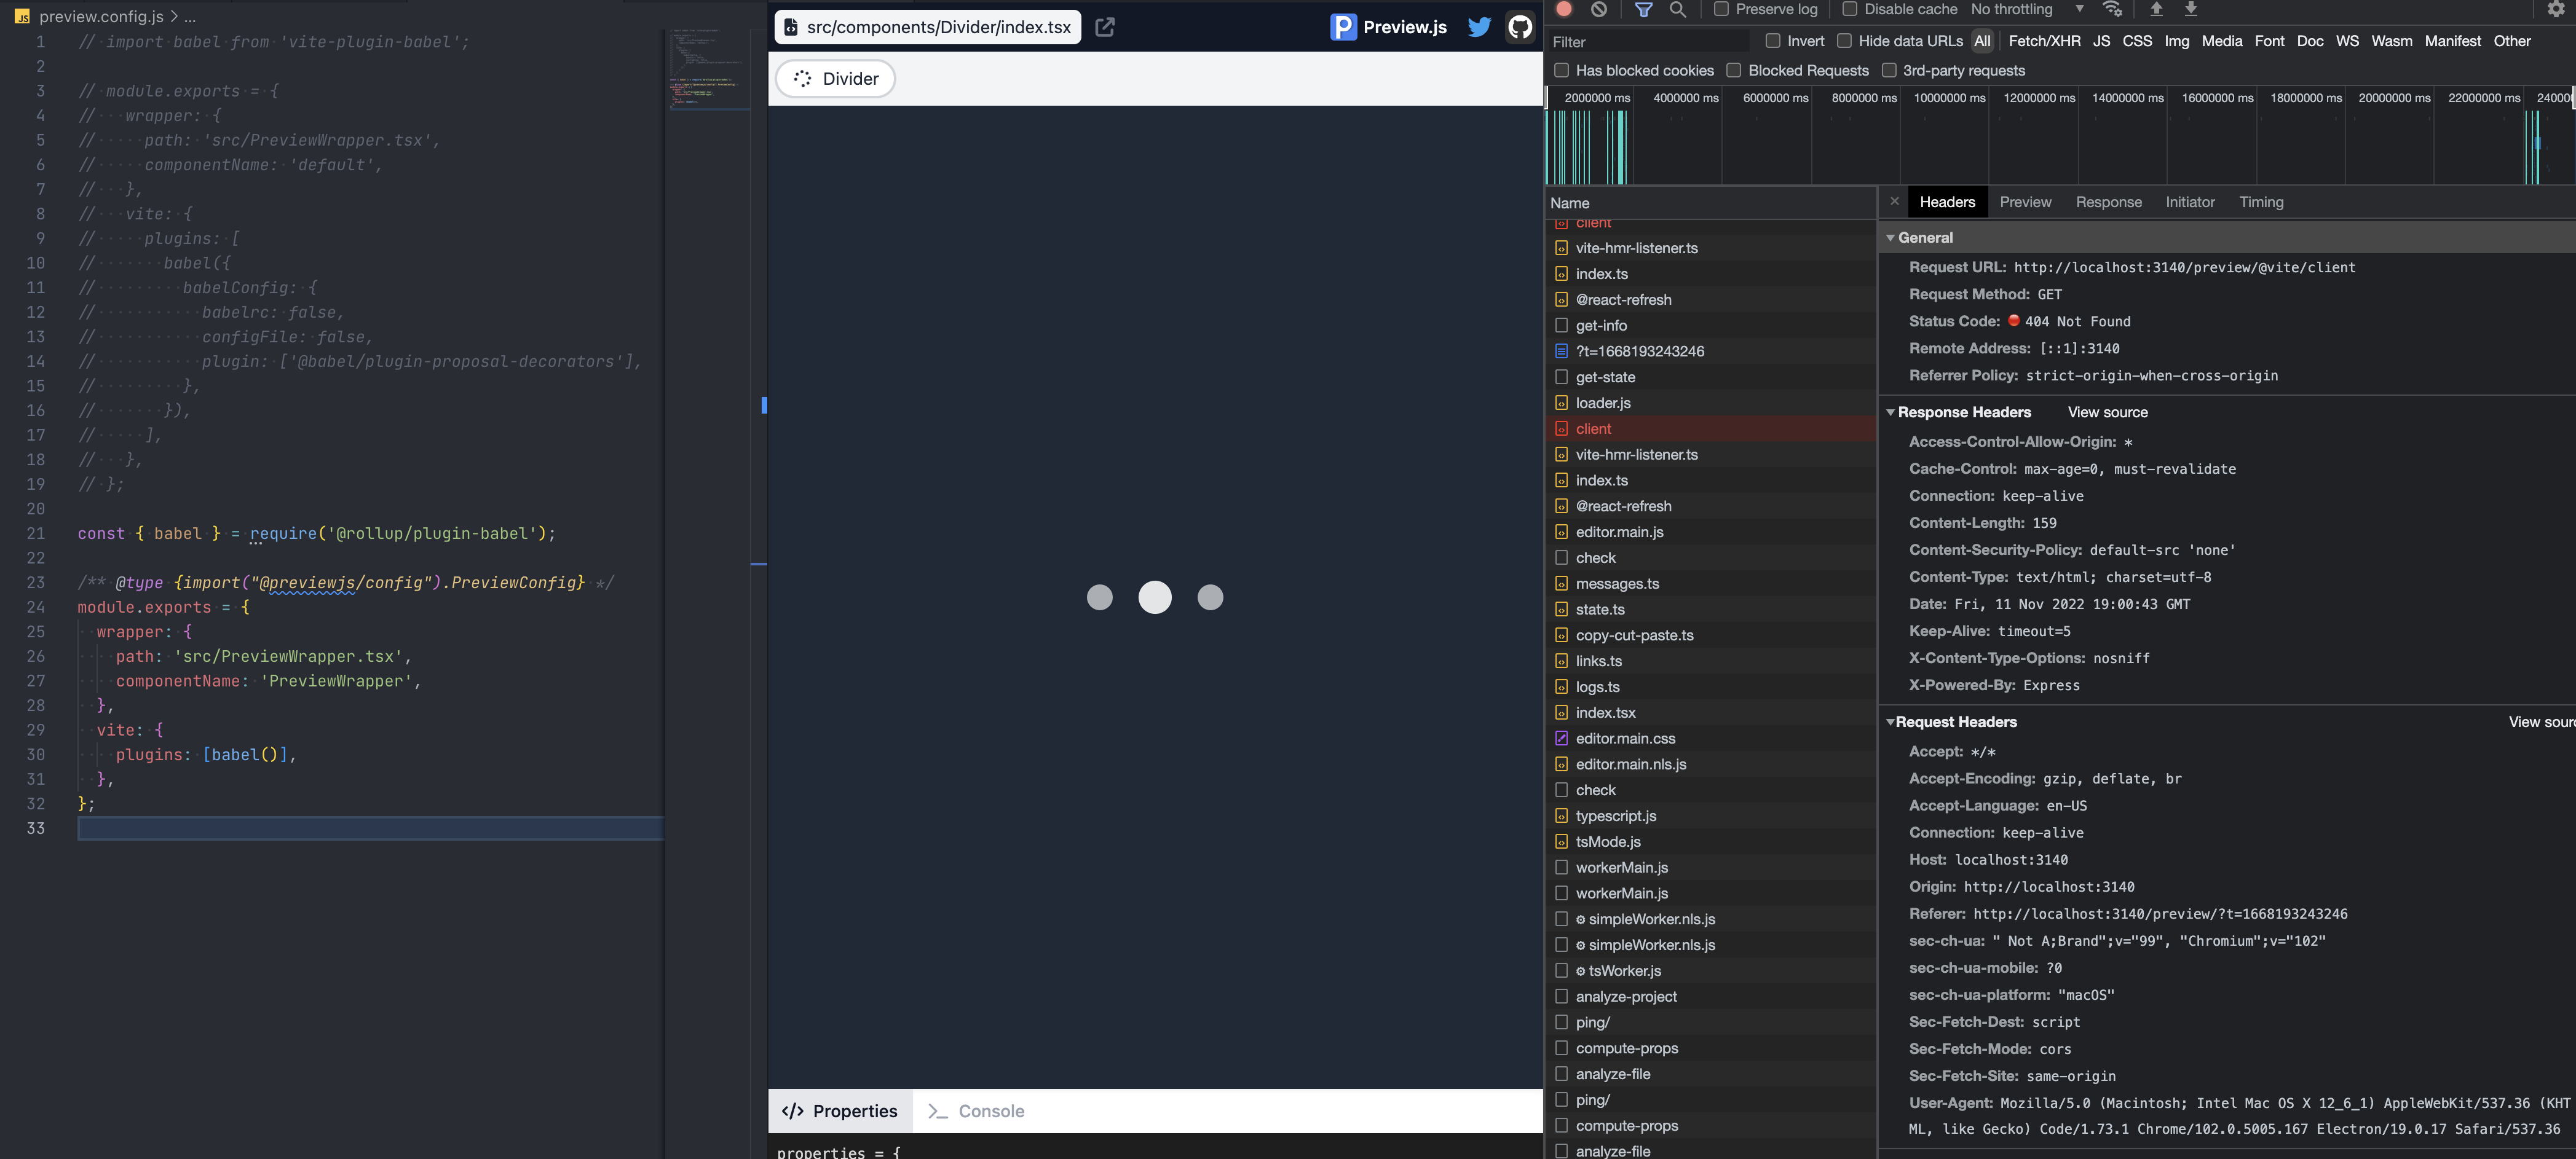The height and width of the screenshot is (1159, 2576).
Task: Open Preview.js Twitter link icon
Action: click(x=1479, y=27)
